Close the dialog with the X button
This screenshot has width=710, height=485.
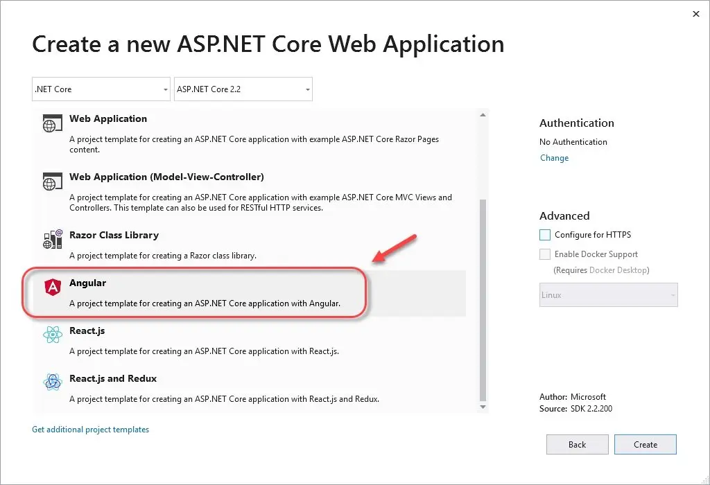point(696,14)
